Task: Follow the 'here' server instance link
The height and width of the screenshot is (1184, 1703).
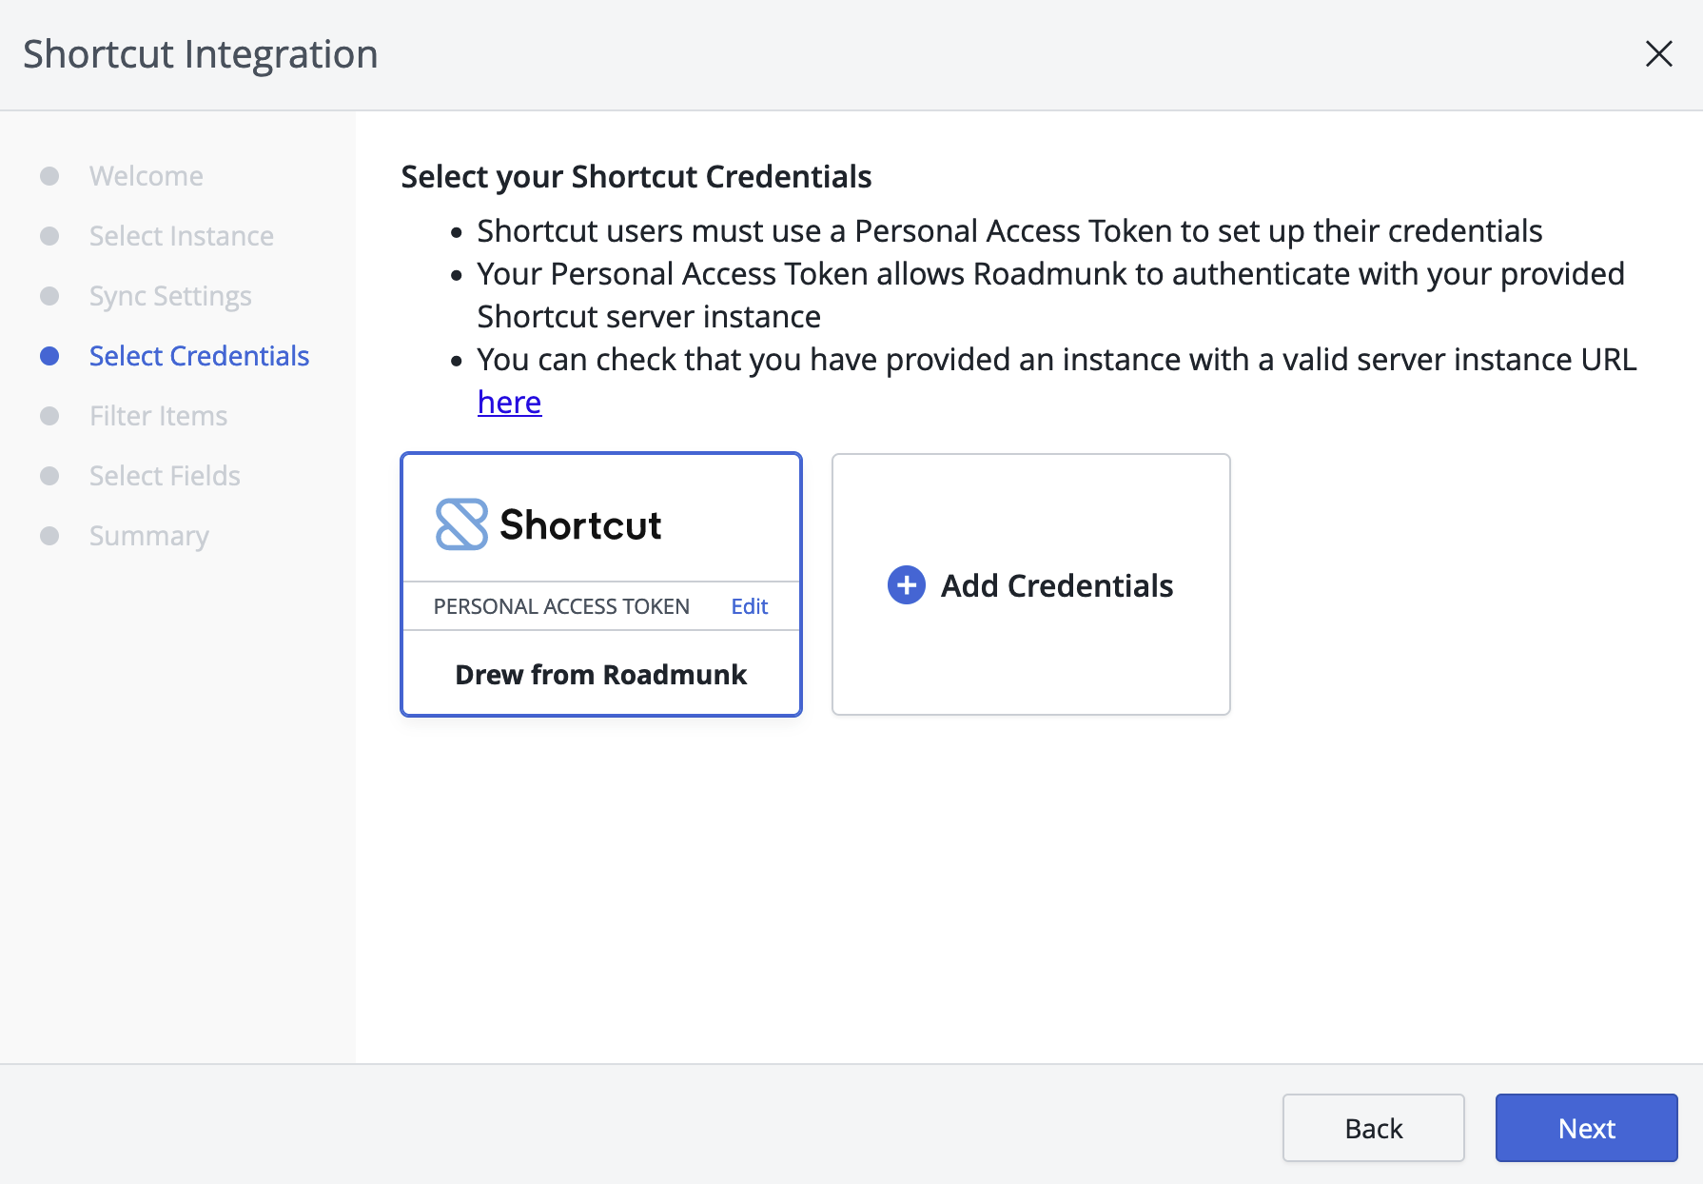Action: pos(509,403)
